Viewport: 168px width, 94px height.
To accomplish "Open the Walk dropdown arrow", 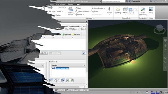I will 99,11.
